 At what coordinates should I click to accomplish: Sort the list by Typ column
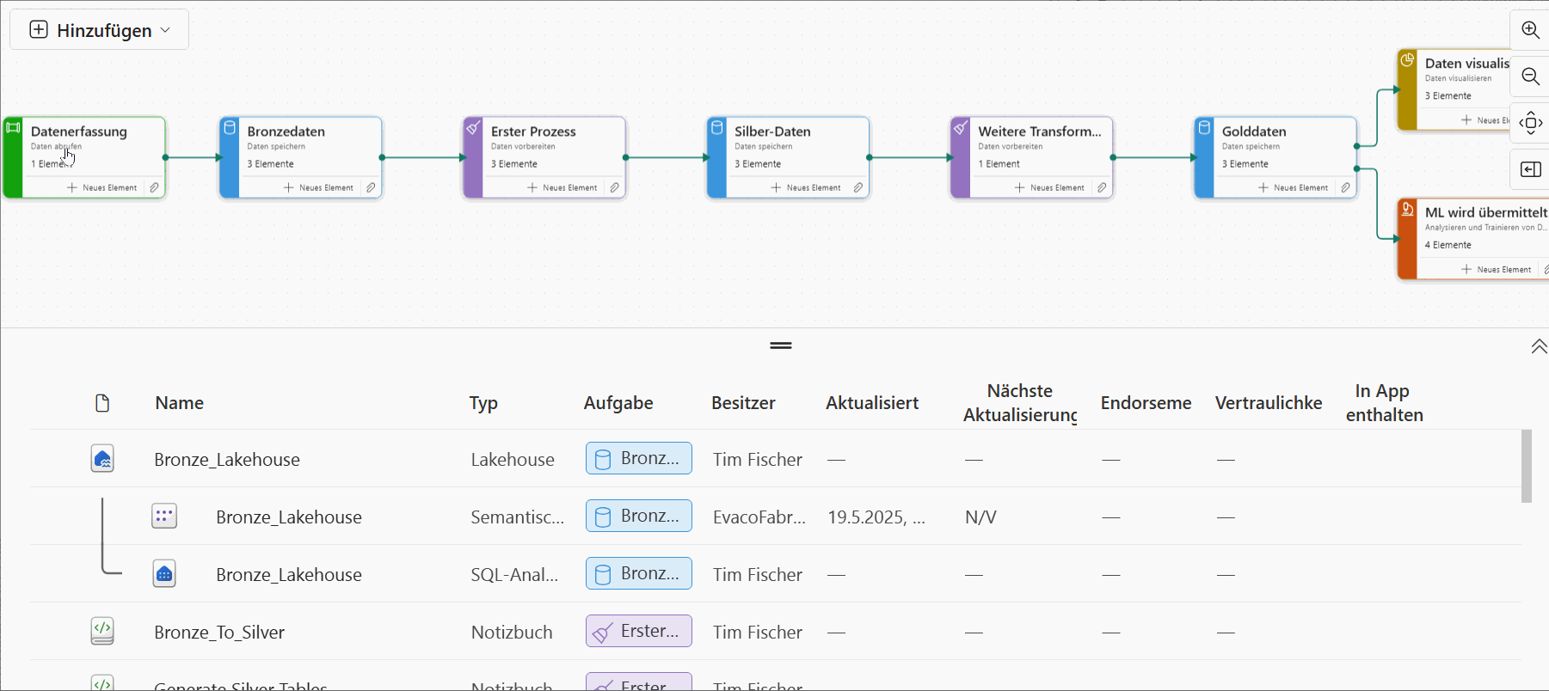(x=483, y=403)
